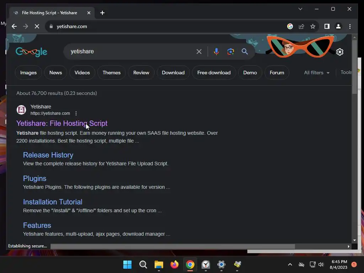The width and height of the screenshot is (364, 273).
Task: Open Google quick settings gear
Action: click(x=339, y=52)
